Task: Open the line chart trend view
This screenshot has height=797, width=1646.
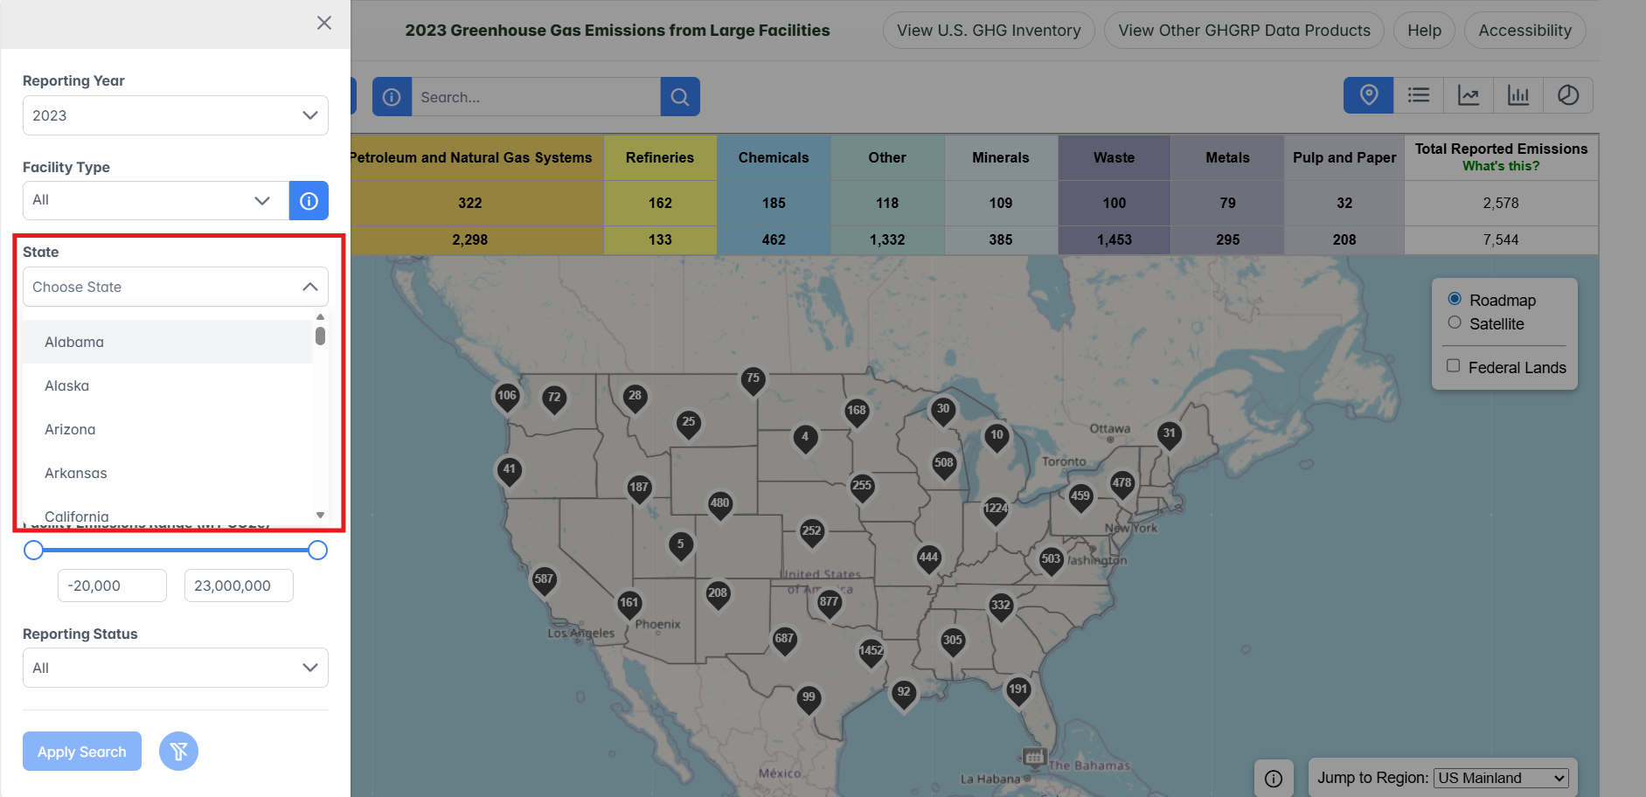Action: pos(1469,95)
